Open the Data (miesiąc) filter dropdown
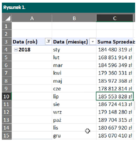Screen dimensions: 137x142 [92, 41]
